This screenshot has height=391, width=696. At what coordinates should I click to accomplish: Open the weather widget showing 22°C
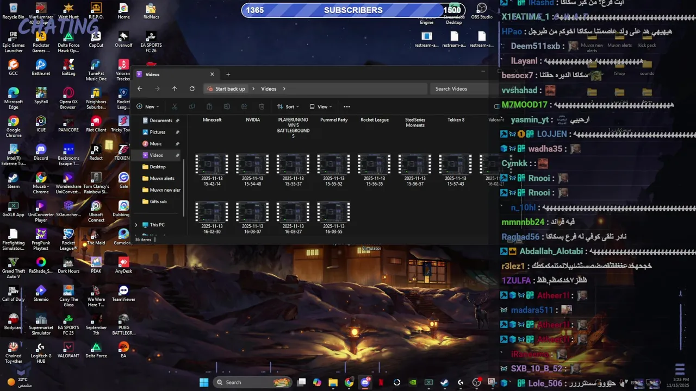[x=19, y=382]
